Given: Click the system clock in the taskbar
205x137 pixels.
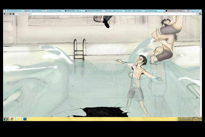Looking at the screenshot, I should click(196, 119).
